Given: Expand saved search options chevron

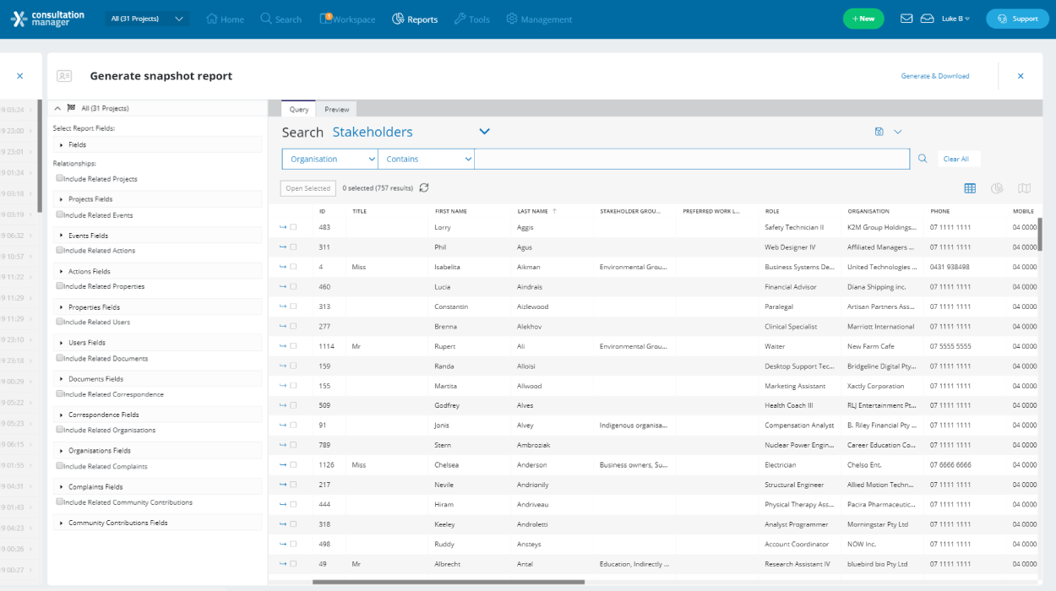Looking at the screenshot, I should 898,132.
